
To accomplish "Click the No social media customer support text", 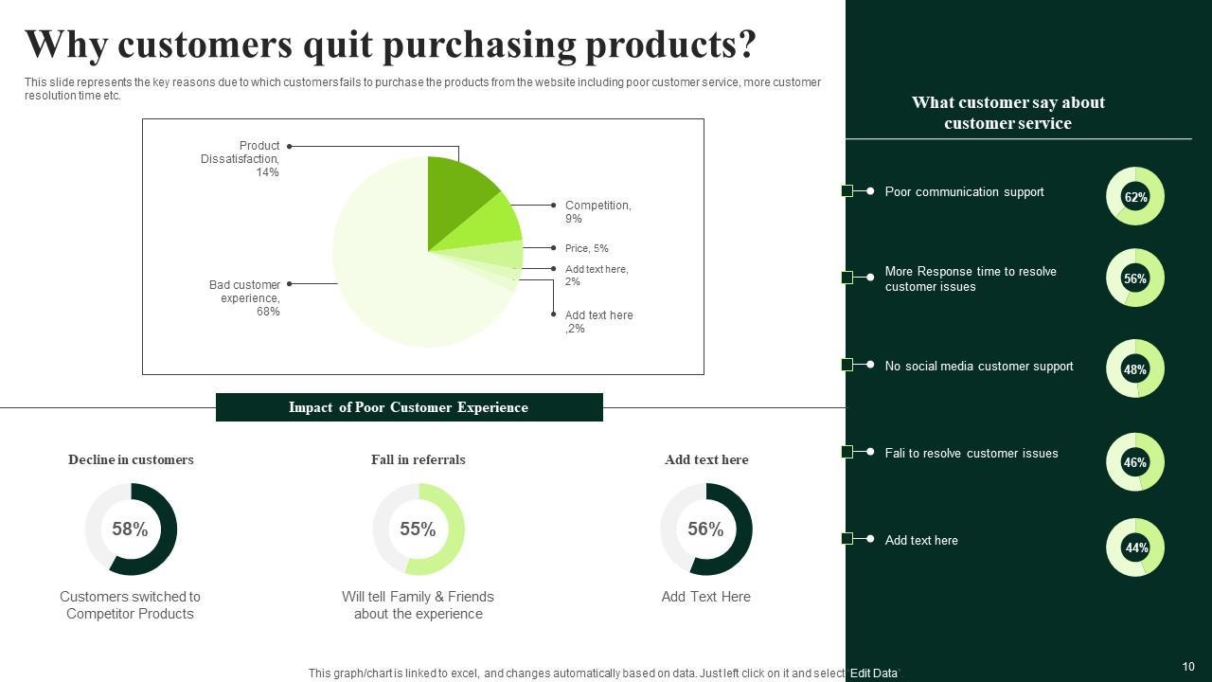I will coord(979,366).
